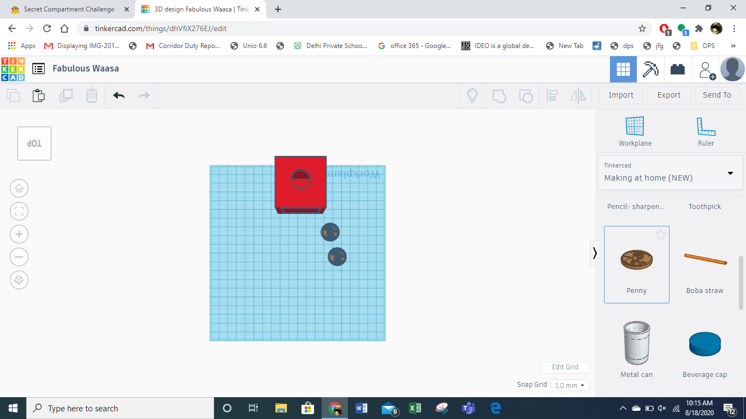Reload the page

pyautogui.click(x=47, y=28)
